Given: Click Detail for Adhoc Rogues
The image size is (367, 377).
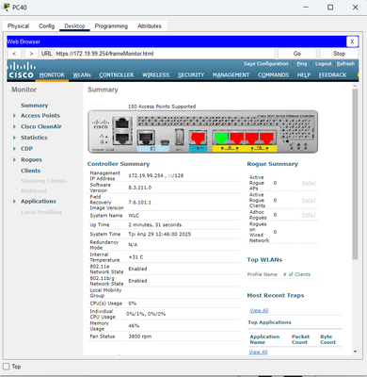Looking at the screenshot, I should 309,215.
